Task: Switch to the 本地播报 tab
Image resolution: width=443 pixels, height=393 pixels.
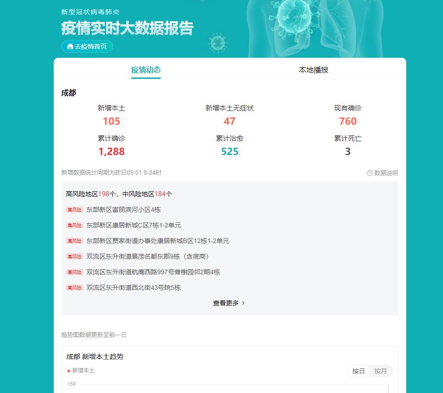Action: coord(314,70)
